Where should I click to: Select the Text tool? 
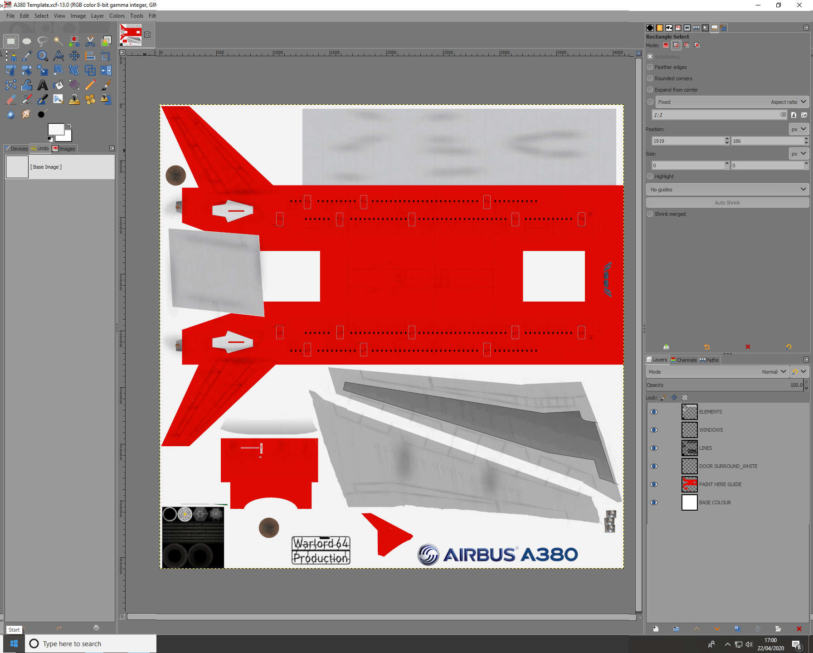tap(43, 85)
